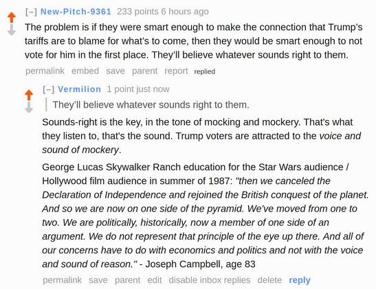
Task: Open New-Pitch-9361's user profile
Action: pyautogui.click(x=76, y=12)
